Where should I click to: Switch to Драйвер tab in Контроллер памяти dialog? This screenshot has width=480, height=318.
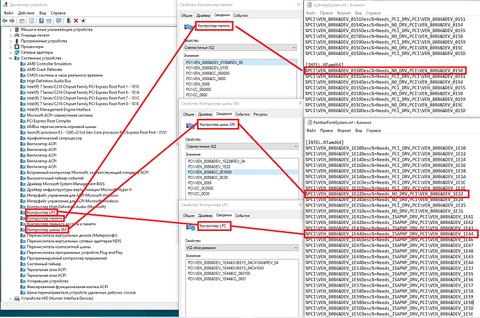click(203, 15)
